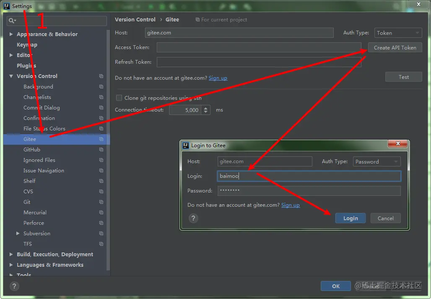The image size is (431, 299).
Task: Click the TFS row per-project icon
Action: tap(101, 244)
